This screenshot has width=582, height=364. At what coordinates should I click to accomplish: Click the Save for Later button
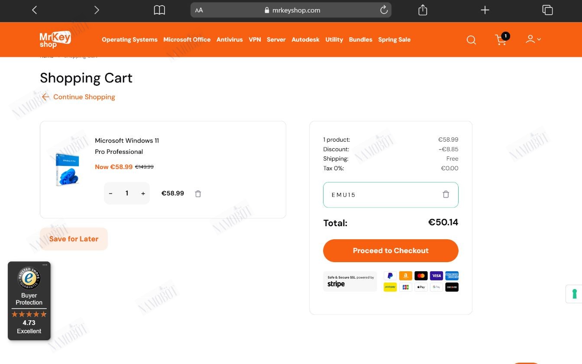coord(74,239)
